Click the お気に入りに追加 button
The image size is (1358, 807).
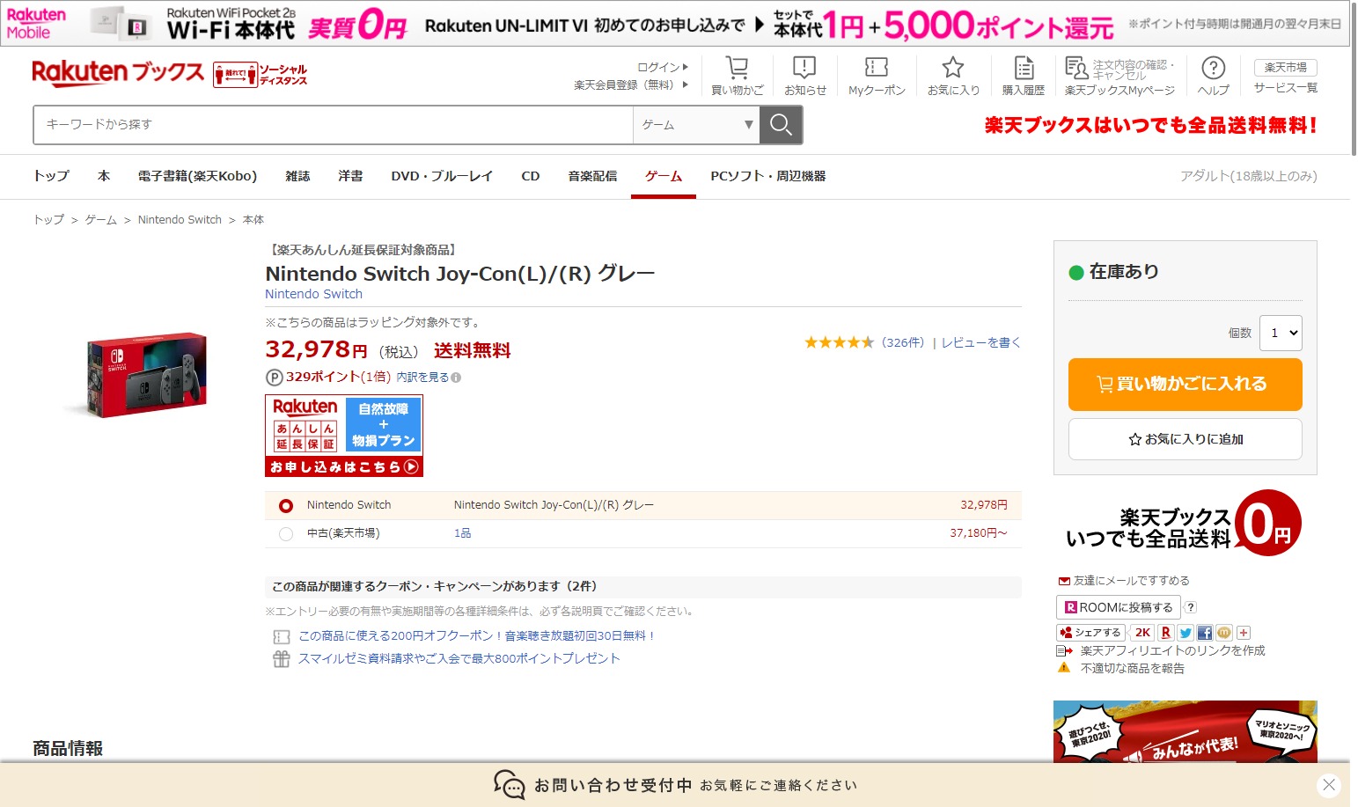(1185, 439)
